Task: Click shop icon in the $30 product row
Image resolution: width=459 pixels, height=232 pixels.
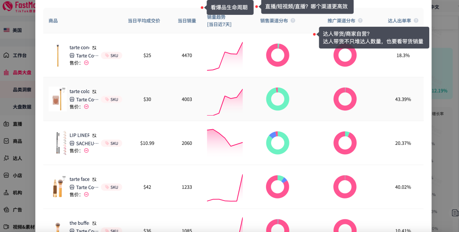Action: (72, 99)
